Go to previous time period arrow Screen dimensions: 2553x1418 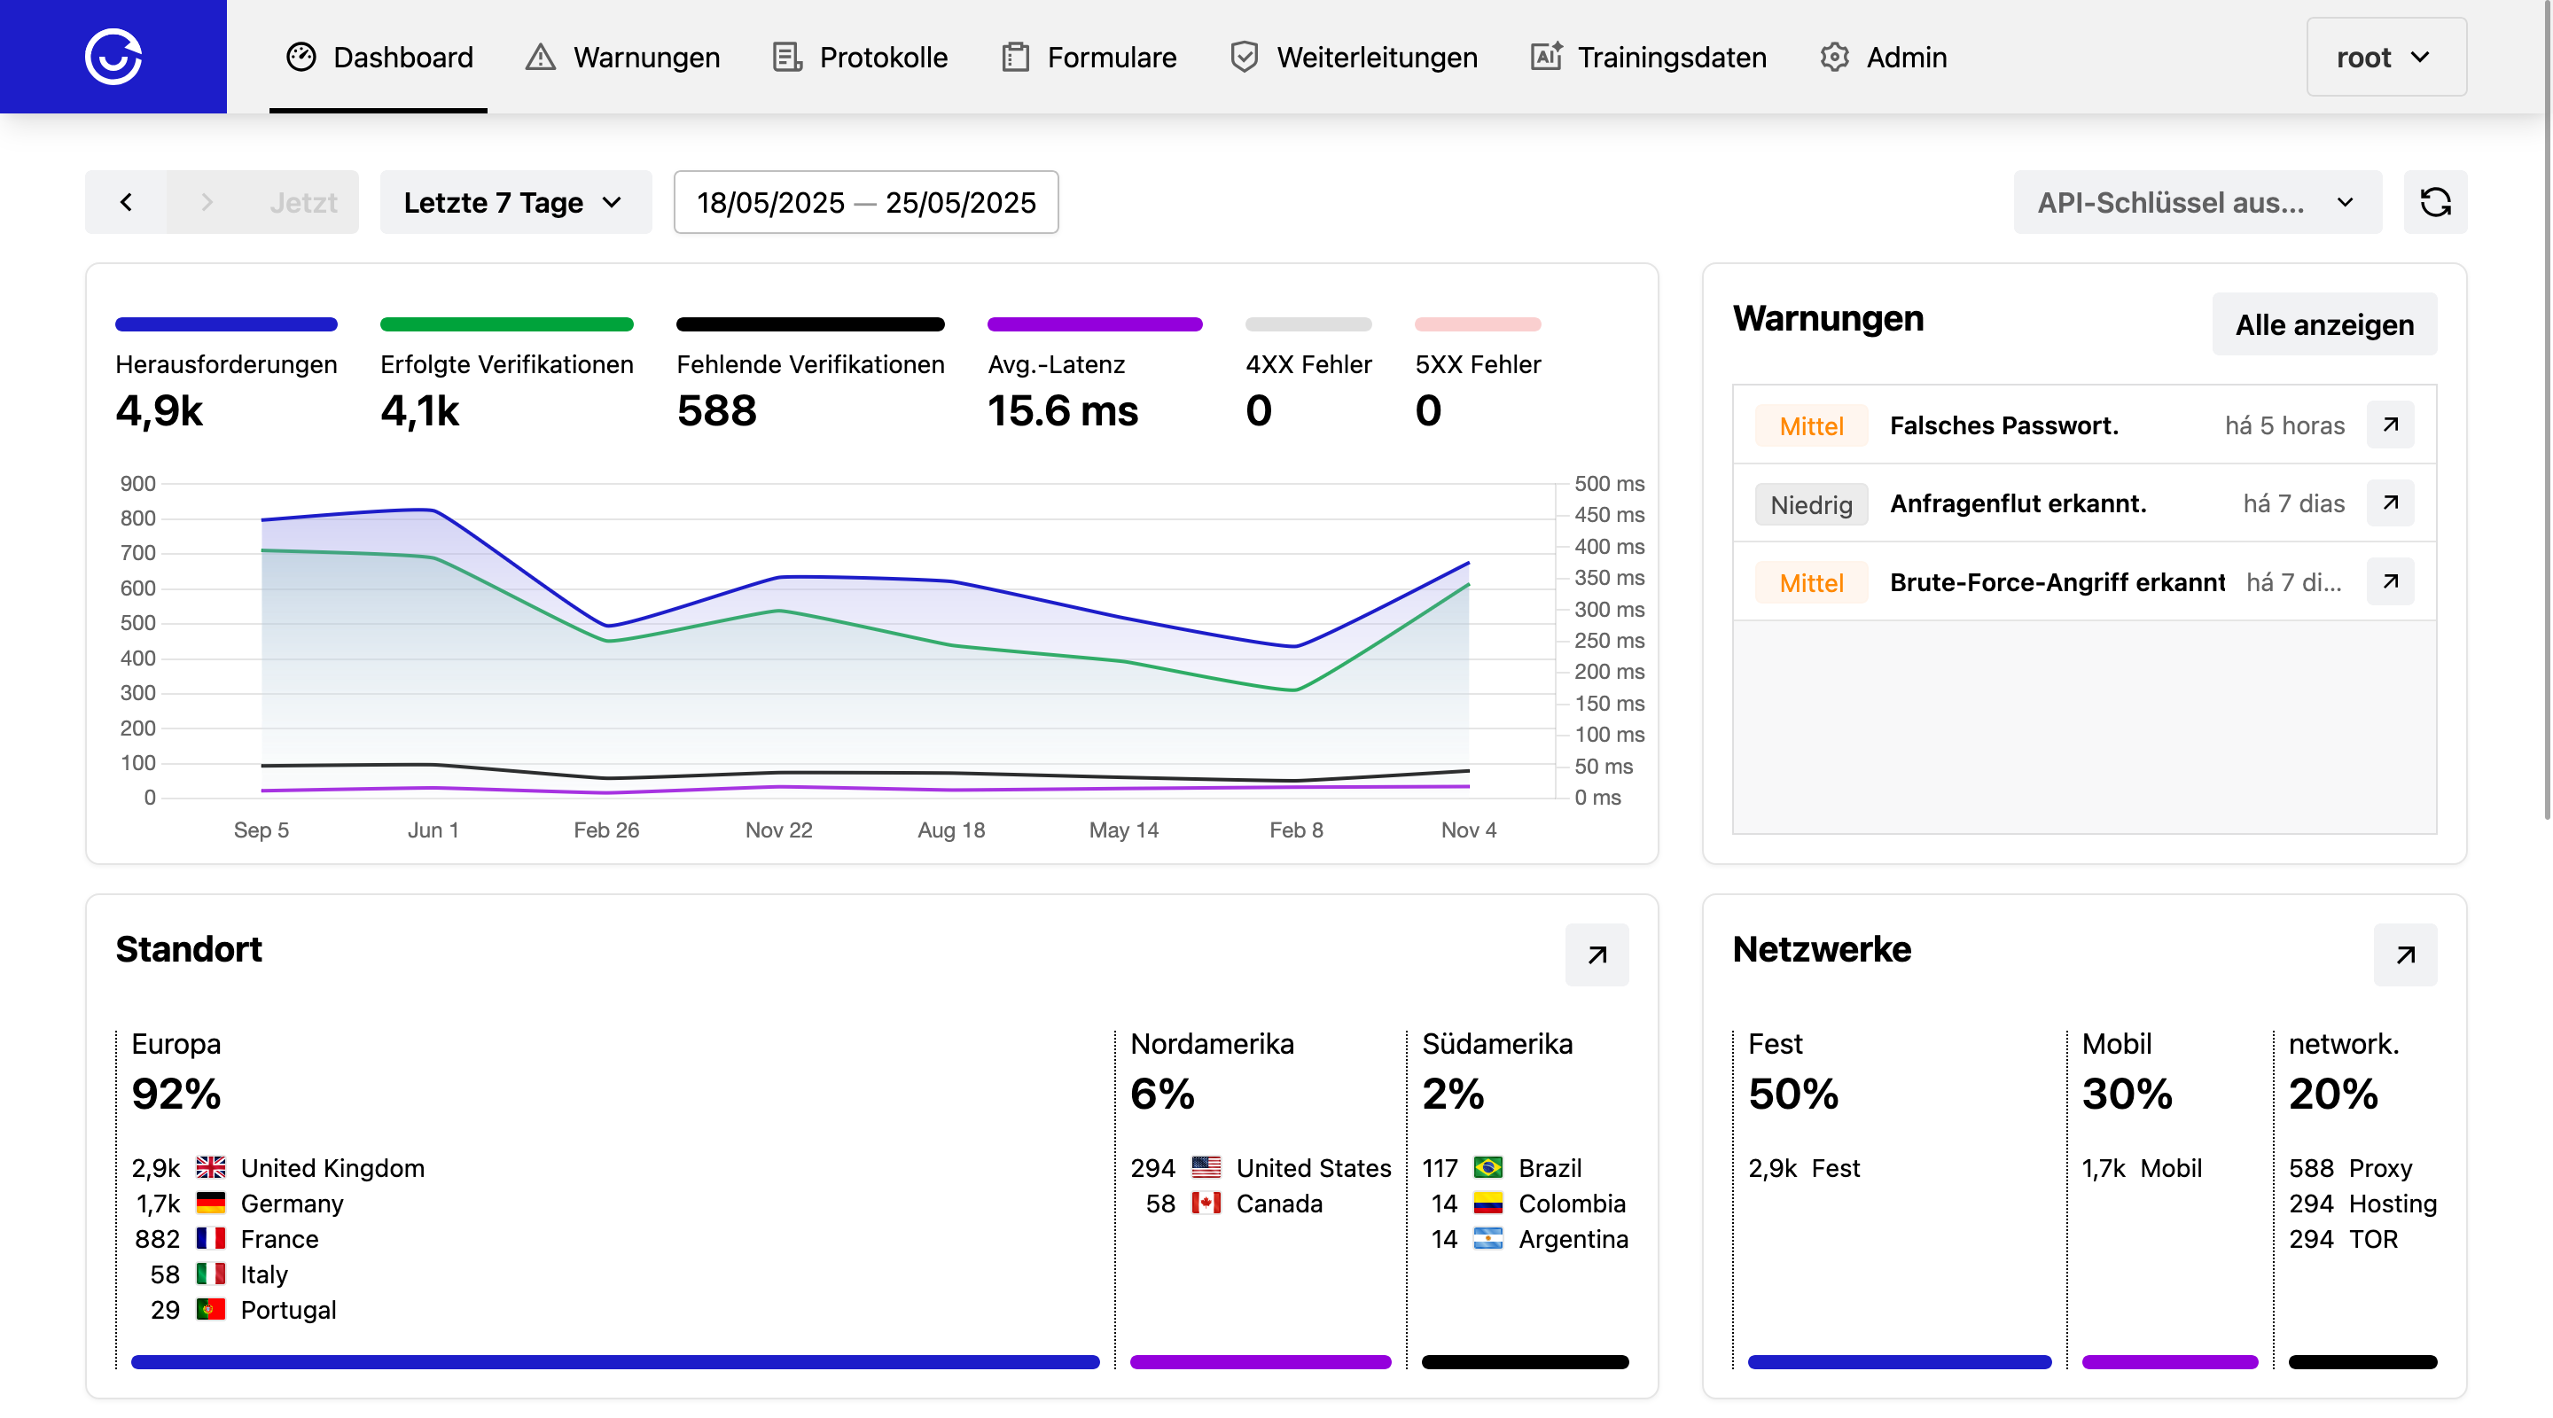(x=126, y=202)
